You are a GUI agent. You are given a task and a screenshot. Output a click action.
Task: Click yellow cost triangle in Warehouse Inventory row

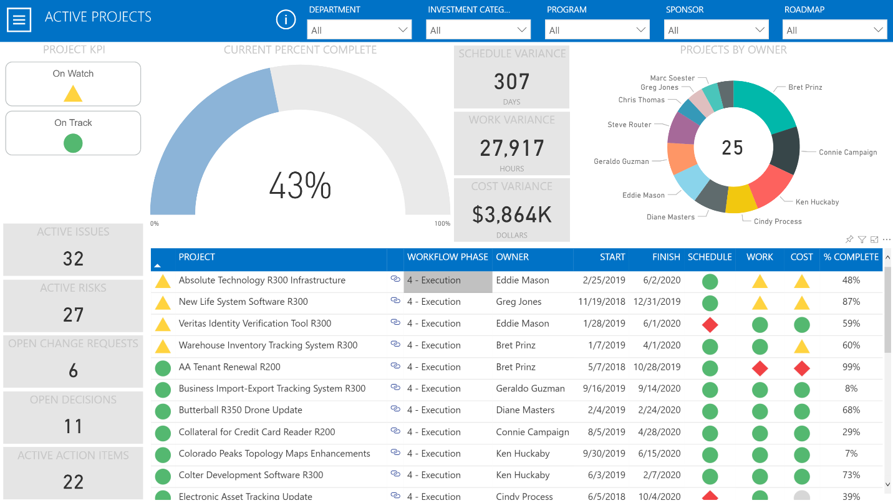pos(801,346)
